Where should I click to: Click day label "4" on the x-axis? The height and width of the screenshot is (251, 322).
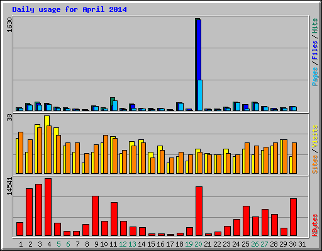[x=49, y=244]
